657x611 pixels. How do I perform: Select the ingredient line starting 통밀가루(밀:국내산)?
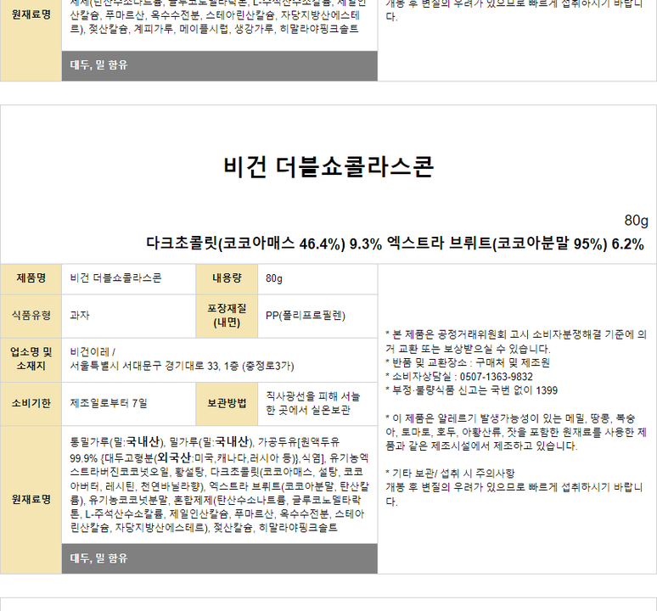click(x=205, y=442)
